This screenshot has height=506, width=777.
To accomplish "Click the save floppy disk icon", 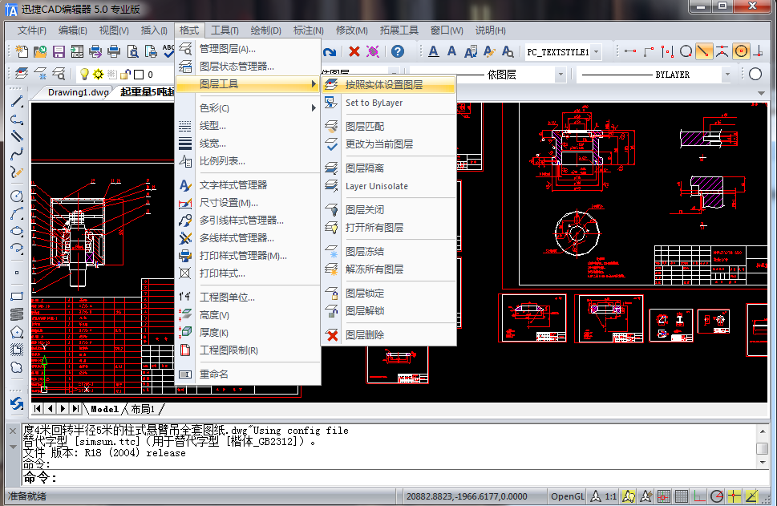I will point(59,51).
